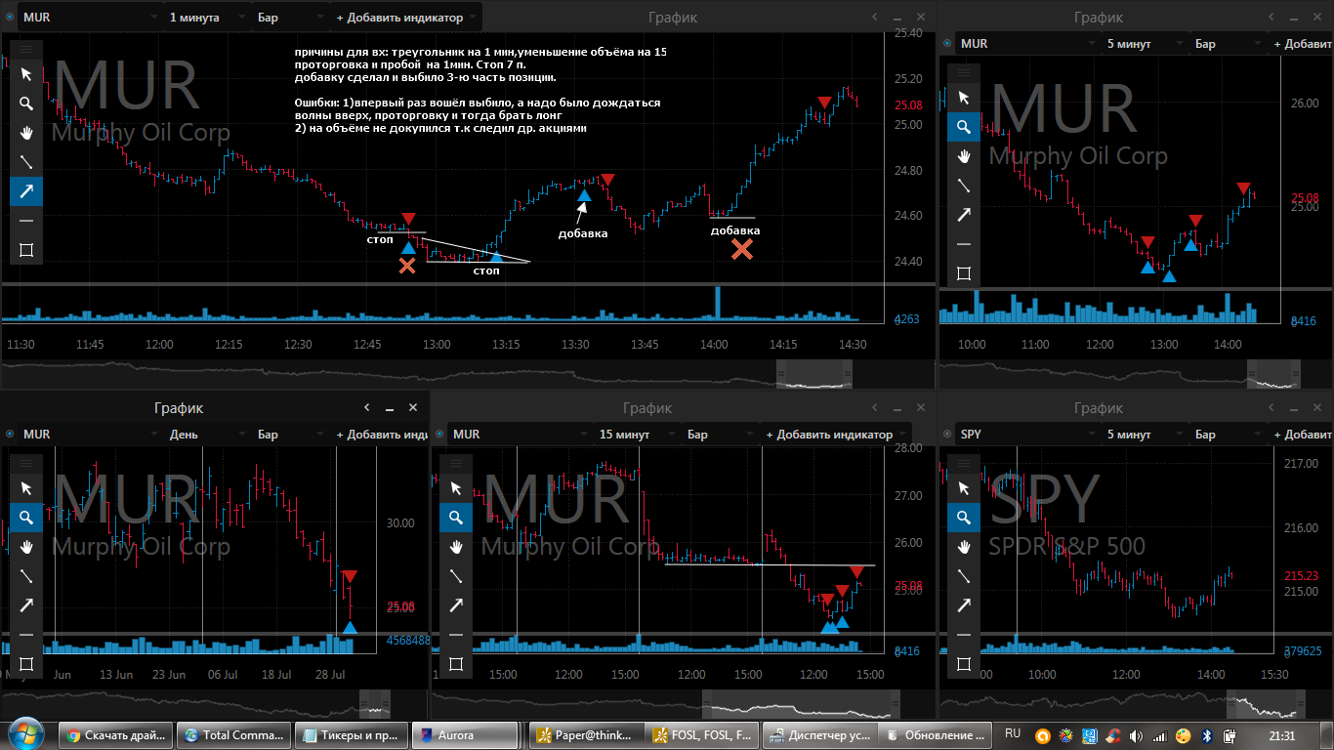The image size is (1334, 750).
Task: Select the arrow drawing tool in MUR 1-minute chart
Action: pos(26,191)
